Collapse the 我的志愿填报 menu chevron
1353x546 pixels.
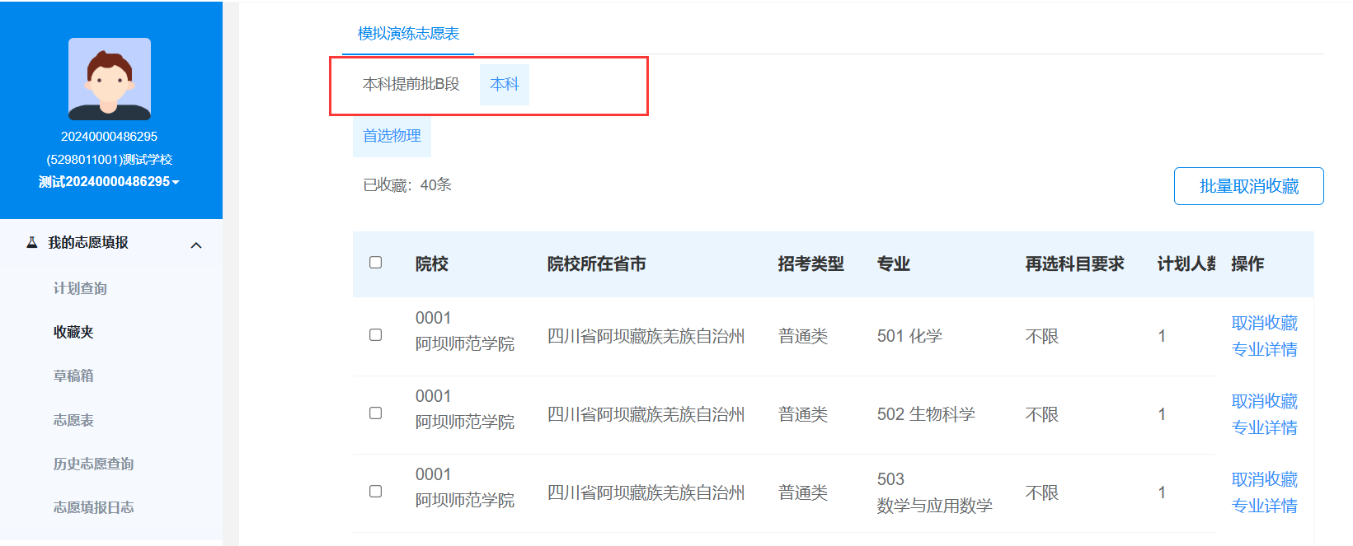tap(196, 245)
